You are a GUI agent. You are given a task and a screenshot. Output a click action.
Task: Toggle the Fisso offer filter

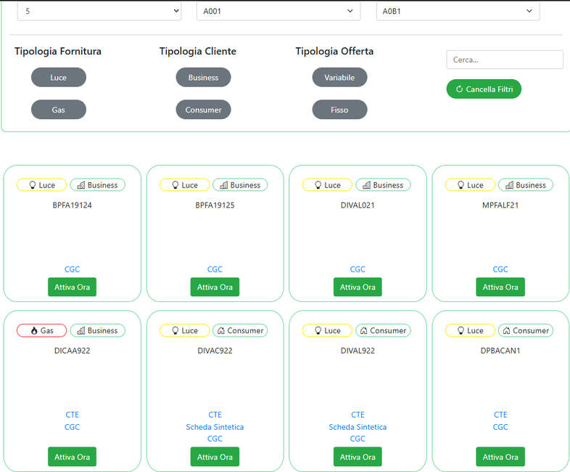coord(339,110)
